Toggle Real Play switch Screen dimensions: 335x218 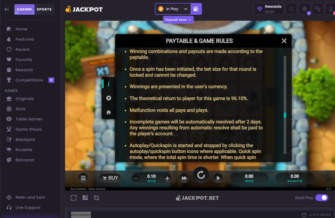coord(322,198)
